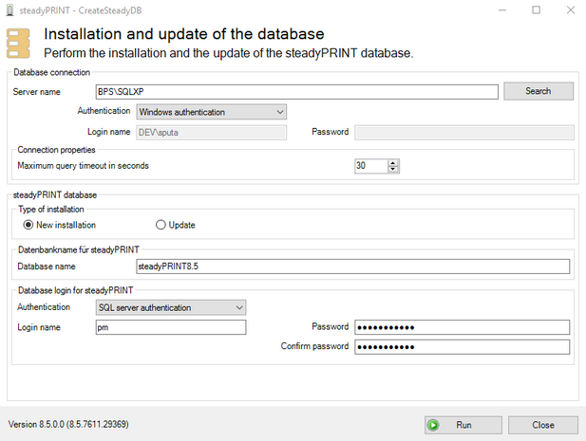Image resolution: width=586 pixels, height=441 pixels.
Task: Click the query timeout value field
Action: tap(370, 166)
